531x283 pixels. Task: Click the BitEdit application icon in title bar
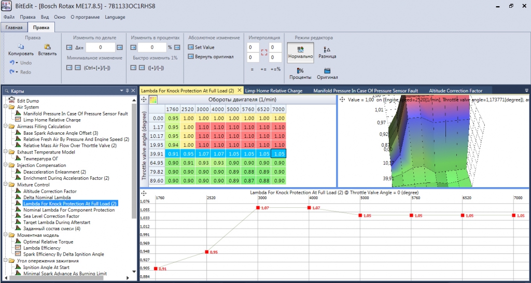tap(6, 6)
